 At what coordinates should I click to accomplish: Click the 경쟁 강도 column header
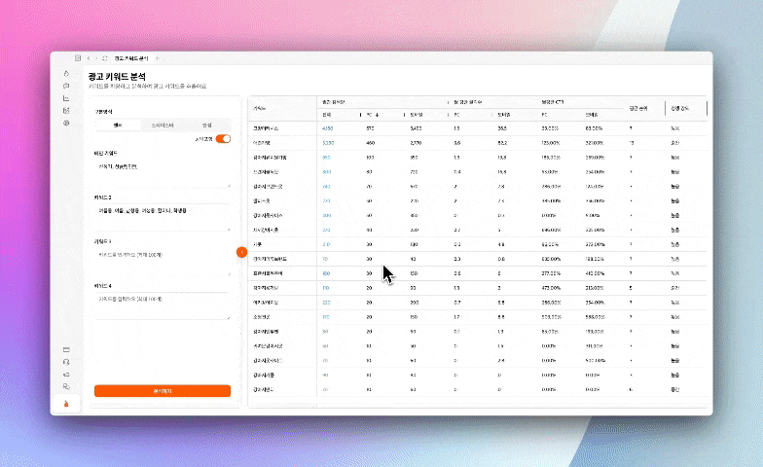pyautogui.click(x=679, y=108)
